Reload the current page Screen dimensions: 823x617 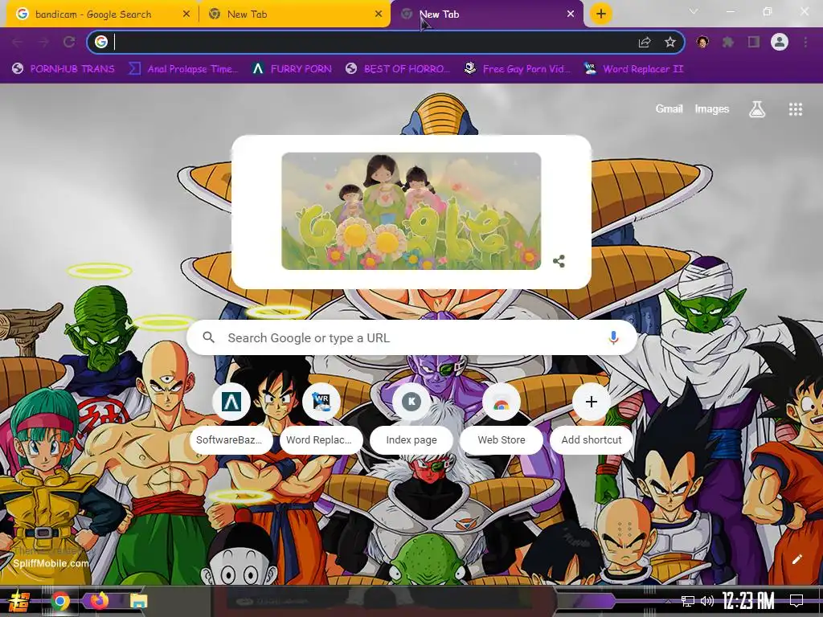pos(69,42)
